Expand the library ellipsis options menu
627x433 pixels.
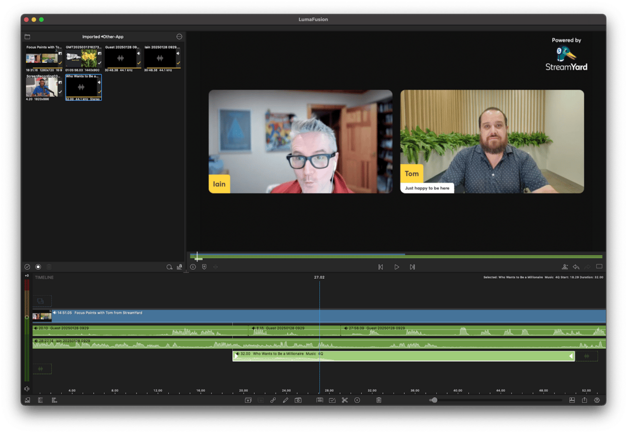(179, 37)
